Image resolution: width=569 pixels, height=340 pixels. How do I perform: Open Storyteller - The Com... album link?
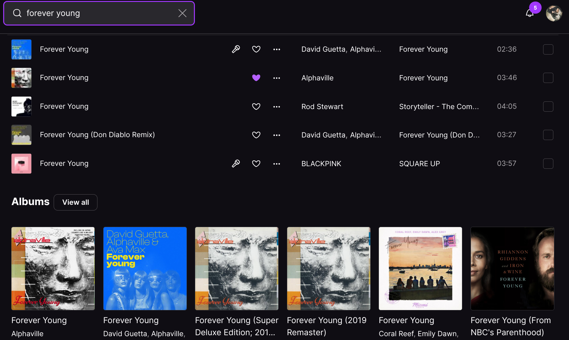point(439,107)
